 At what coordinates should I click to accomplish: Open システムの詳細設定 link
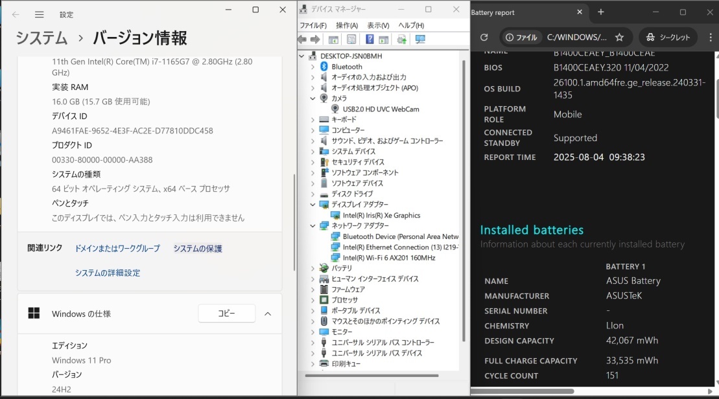click(x=108, y=273)
